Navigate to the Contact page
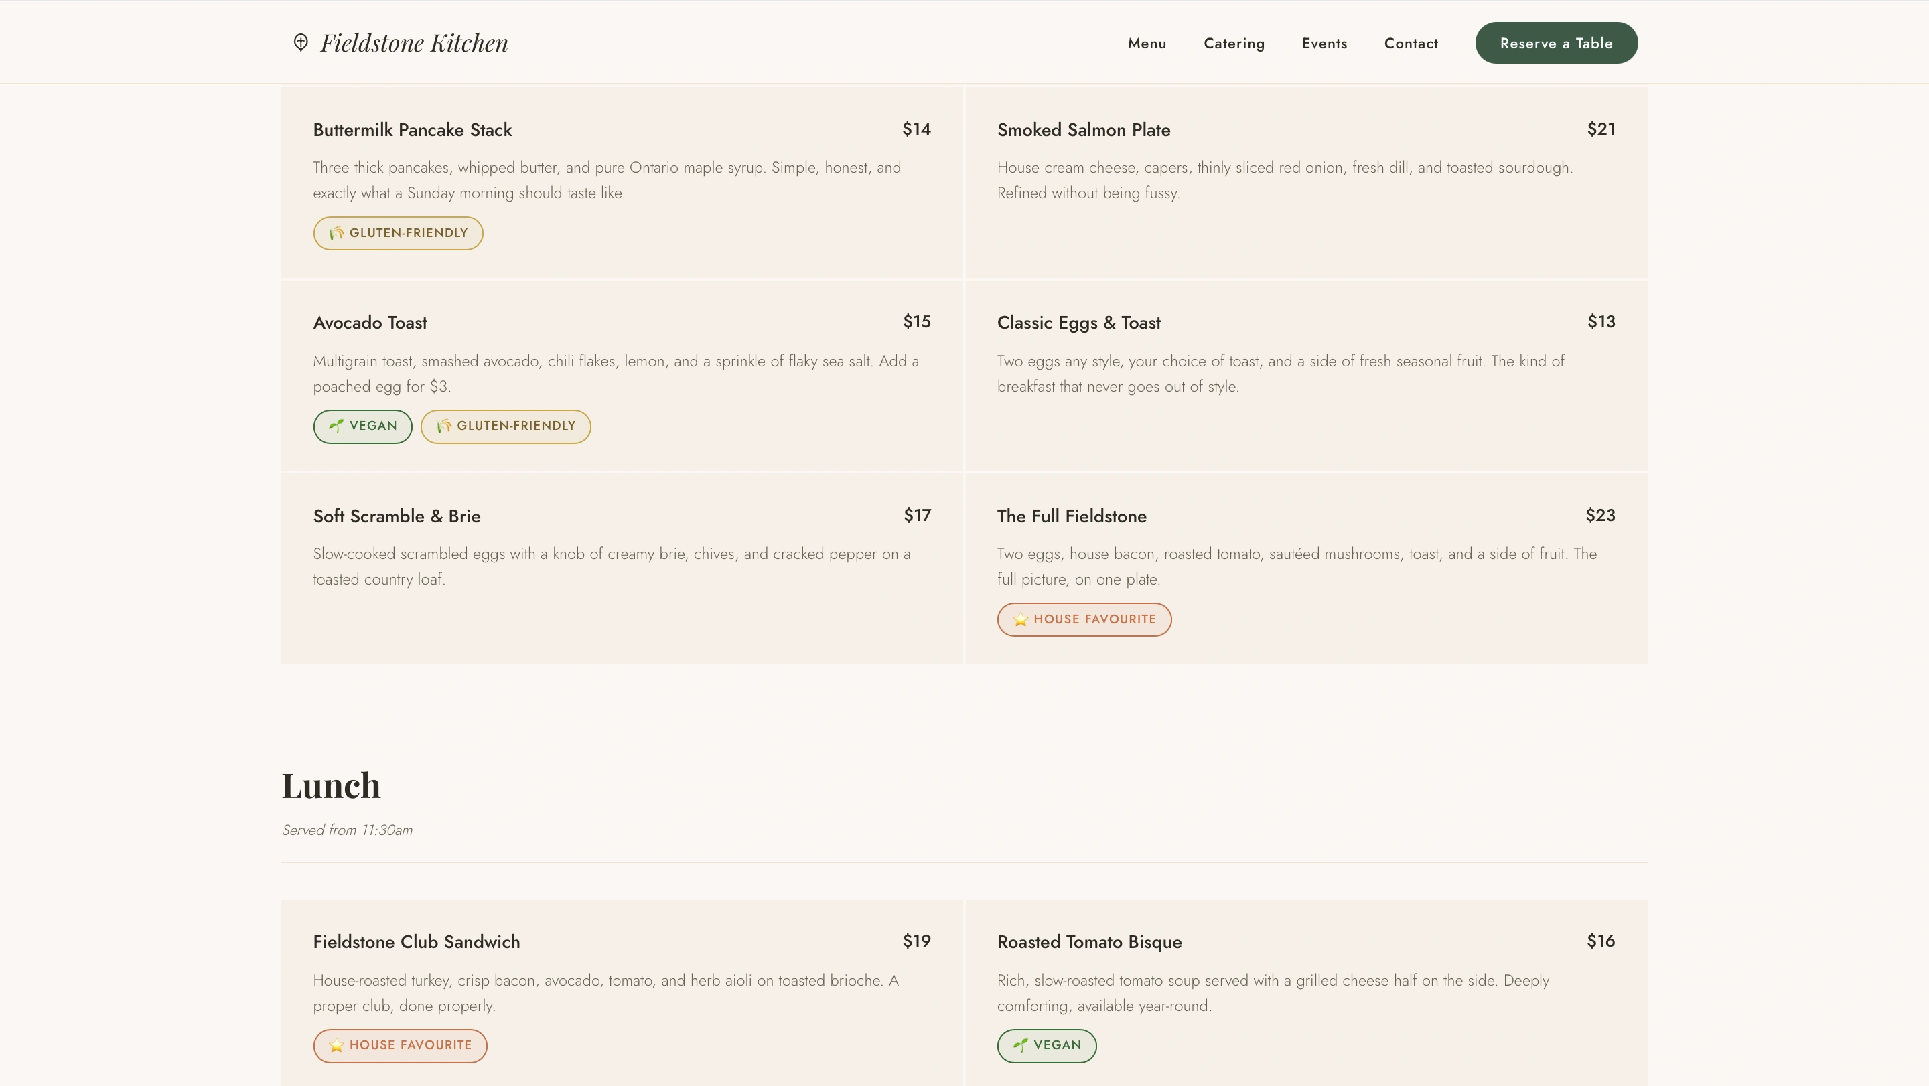 (x=1411, y=44)
